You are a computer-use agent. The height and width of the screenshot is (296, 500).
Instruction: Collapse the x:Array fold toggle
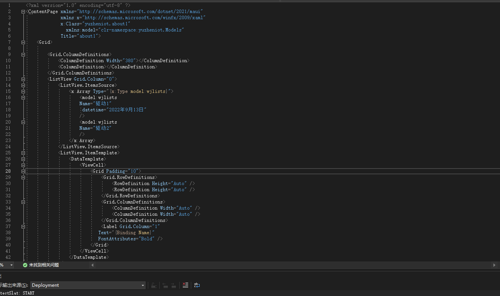(x=23, y=91)
